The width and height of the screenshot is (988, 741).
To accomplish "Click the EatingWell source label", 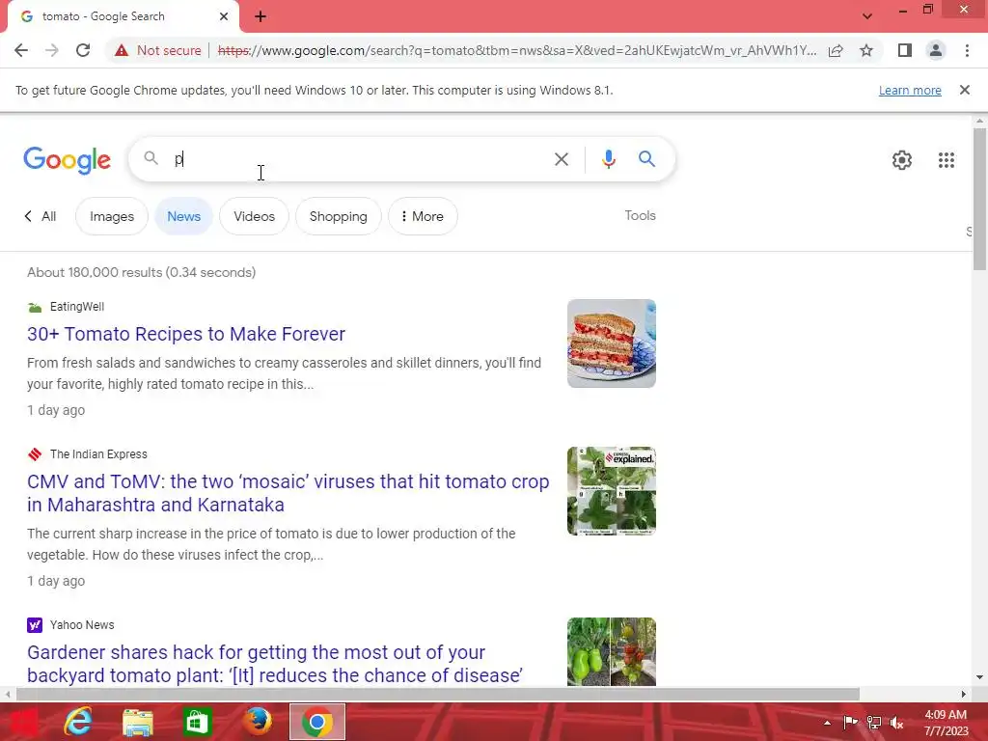I will coord(77,307).
